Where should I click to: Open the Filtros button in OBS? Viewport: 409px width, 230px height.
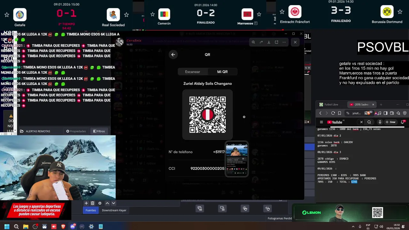click(x=99, y=131)
